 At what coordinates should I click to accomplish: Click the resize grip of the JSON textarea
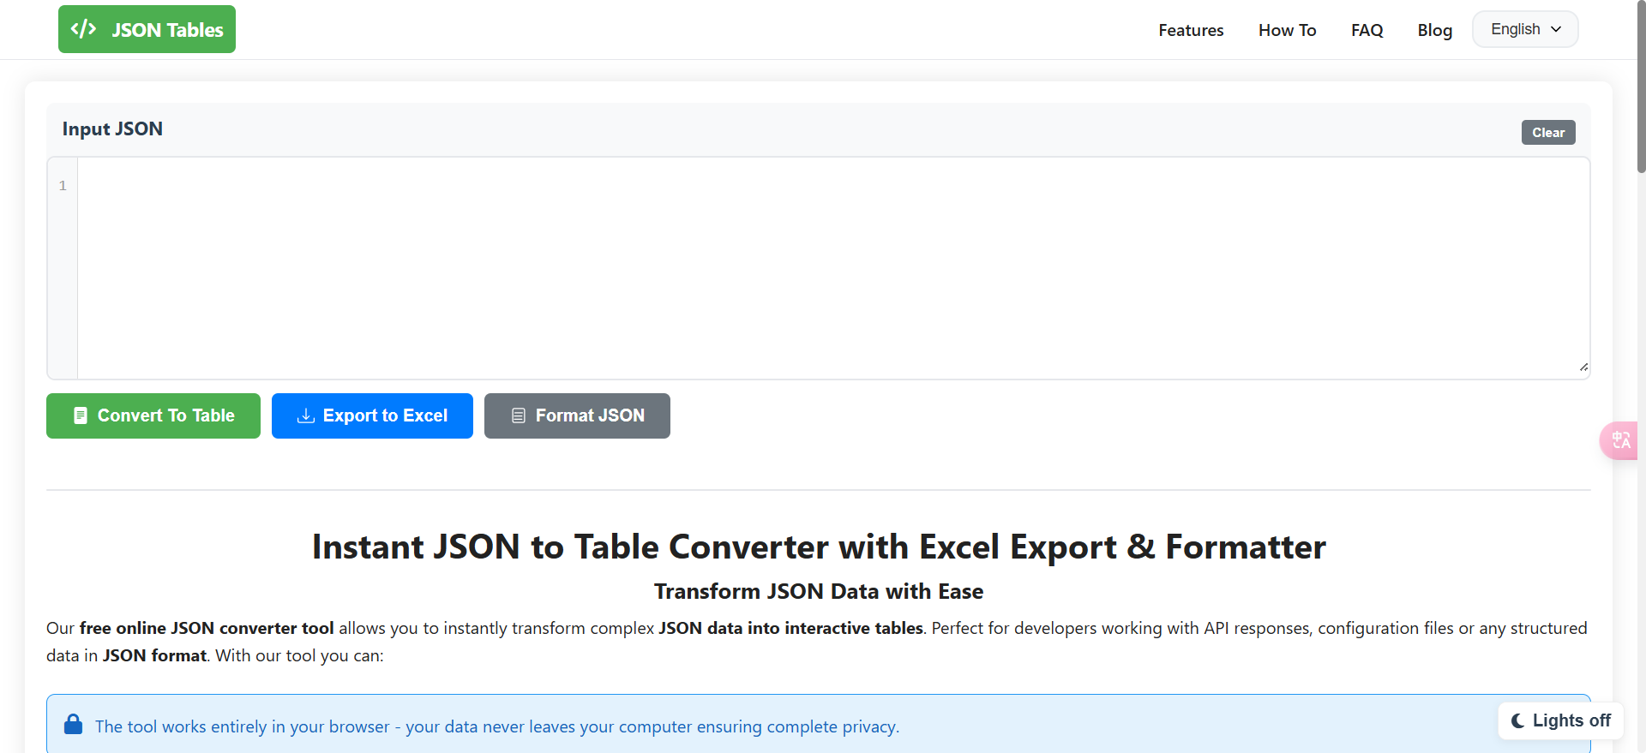(1583, 367)
